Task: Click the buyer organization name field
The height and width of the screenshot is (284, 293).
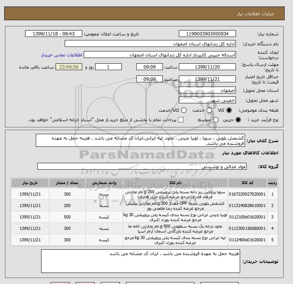Action: (x=150, y=43)
